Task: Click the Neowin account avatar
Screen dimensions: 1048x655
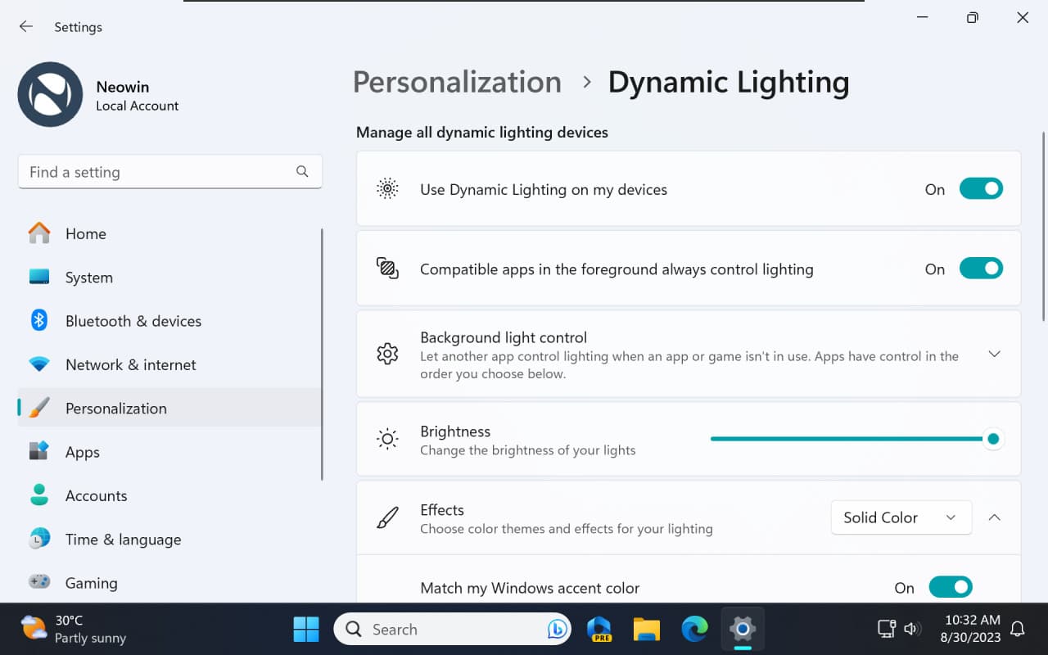Action: tap(50, 94)
